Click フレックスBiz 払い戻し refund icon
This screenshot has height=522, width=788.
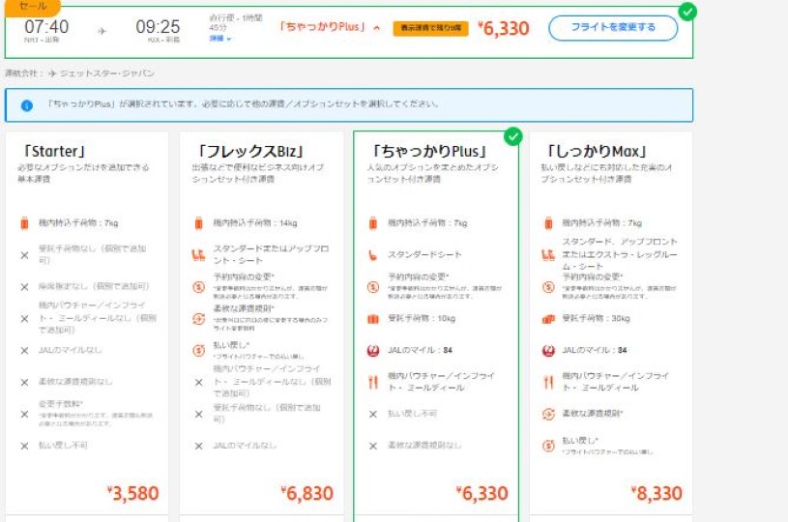198,350
